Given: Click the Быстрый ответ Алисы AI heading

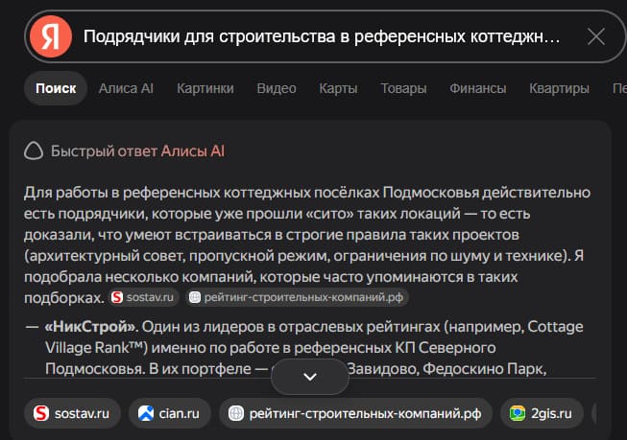Looking at the screenshot, I should tap(137, 151).
